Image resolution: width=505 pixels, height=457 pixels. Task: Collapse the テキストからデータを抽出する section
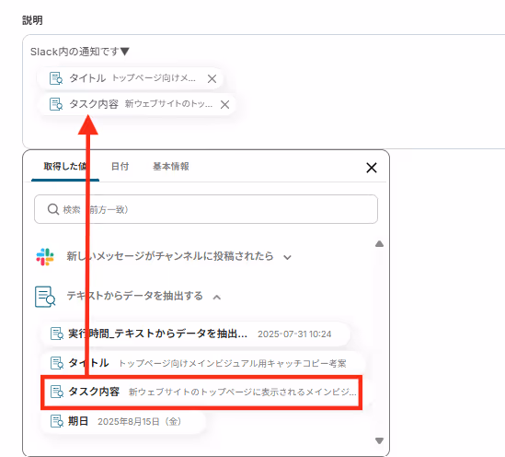pyautogui.click(x=217, y=297)
